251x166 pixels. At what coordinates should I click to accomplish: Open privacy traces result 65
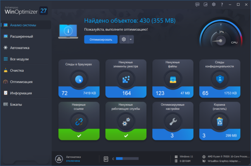pos(205,93)
